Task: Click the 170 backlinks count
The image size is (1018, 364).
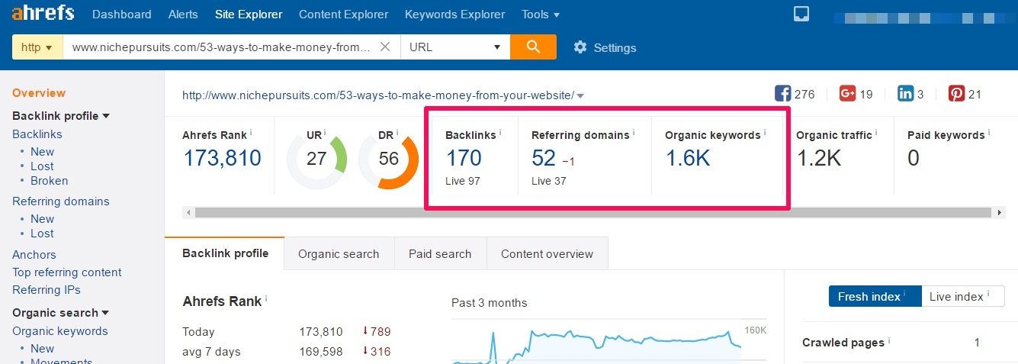Action: point(464,158)
